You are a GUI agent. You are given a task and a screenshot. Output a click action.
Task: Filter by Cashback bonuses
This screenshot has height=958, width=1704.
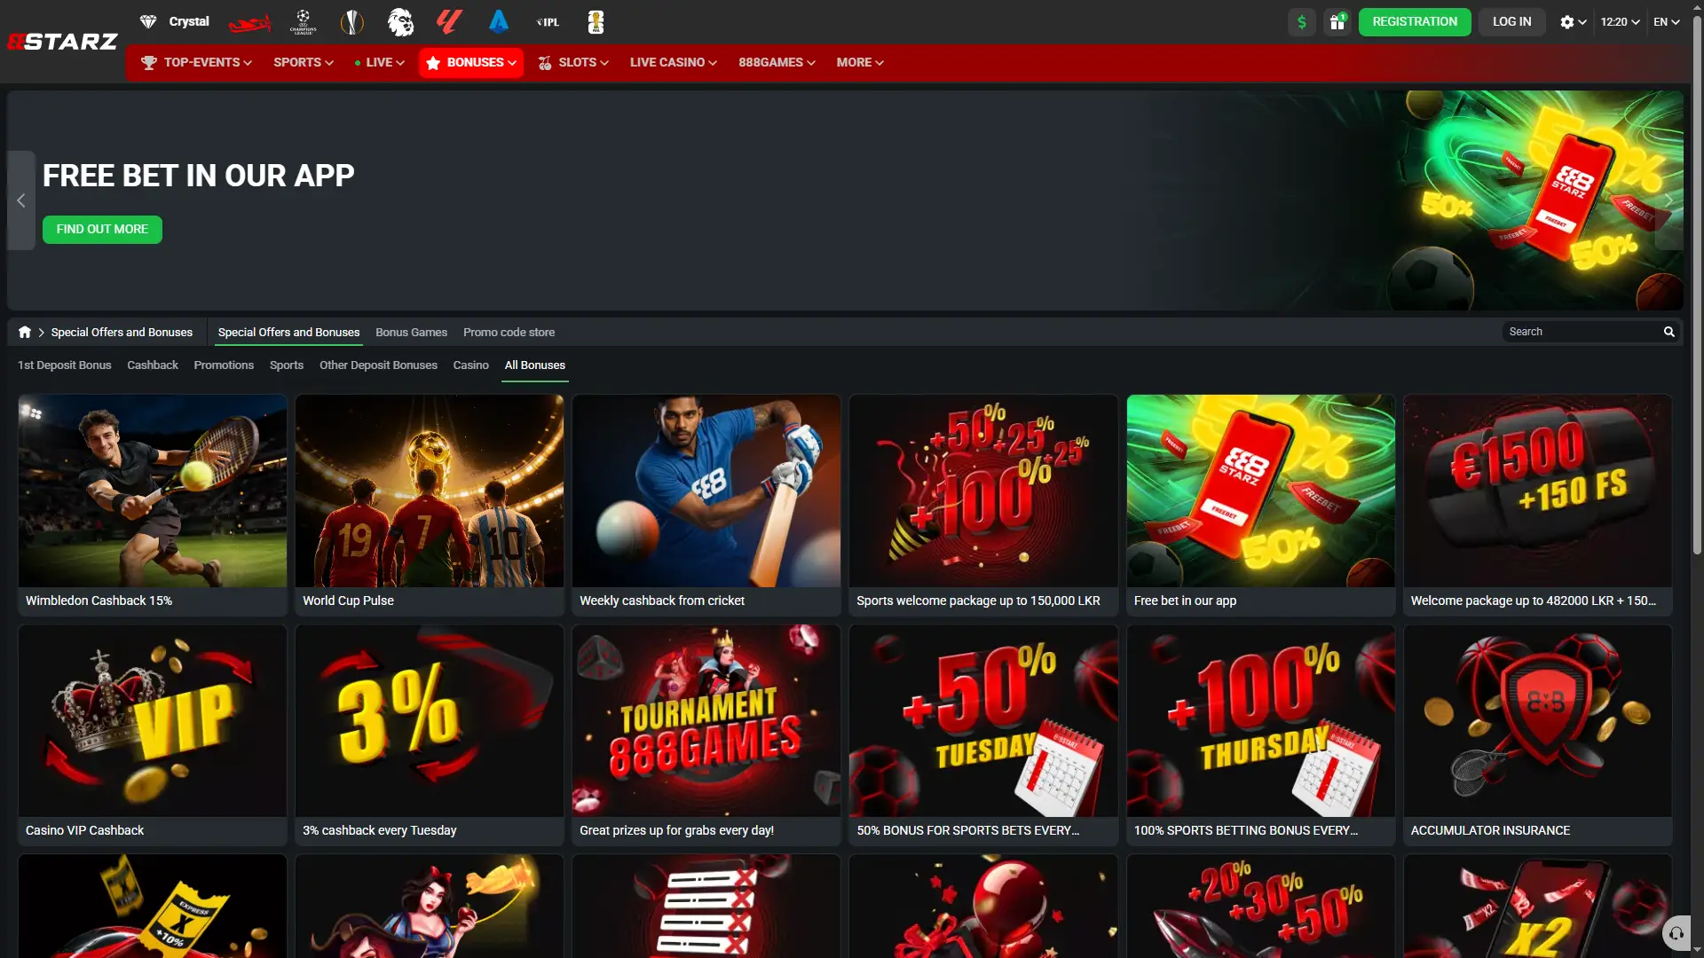pos(153,365)
